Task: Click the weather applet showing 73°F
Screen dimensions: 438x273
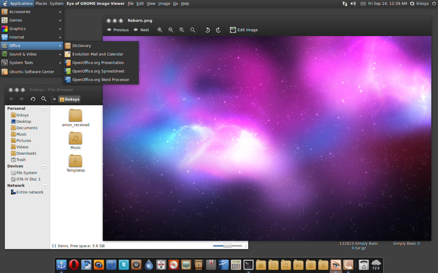Action: (x=376, y=265)
